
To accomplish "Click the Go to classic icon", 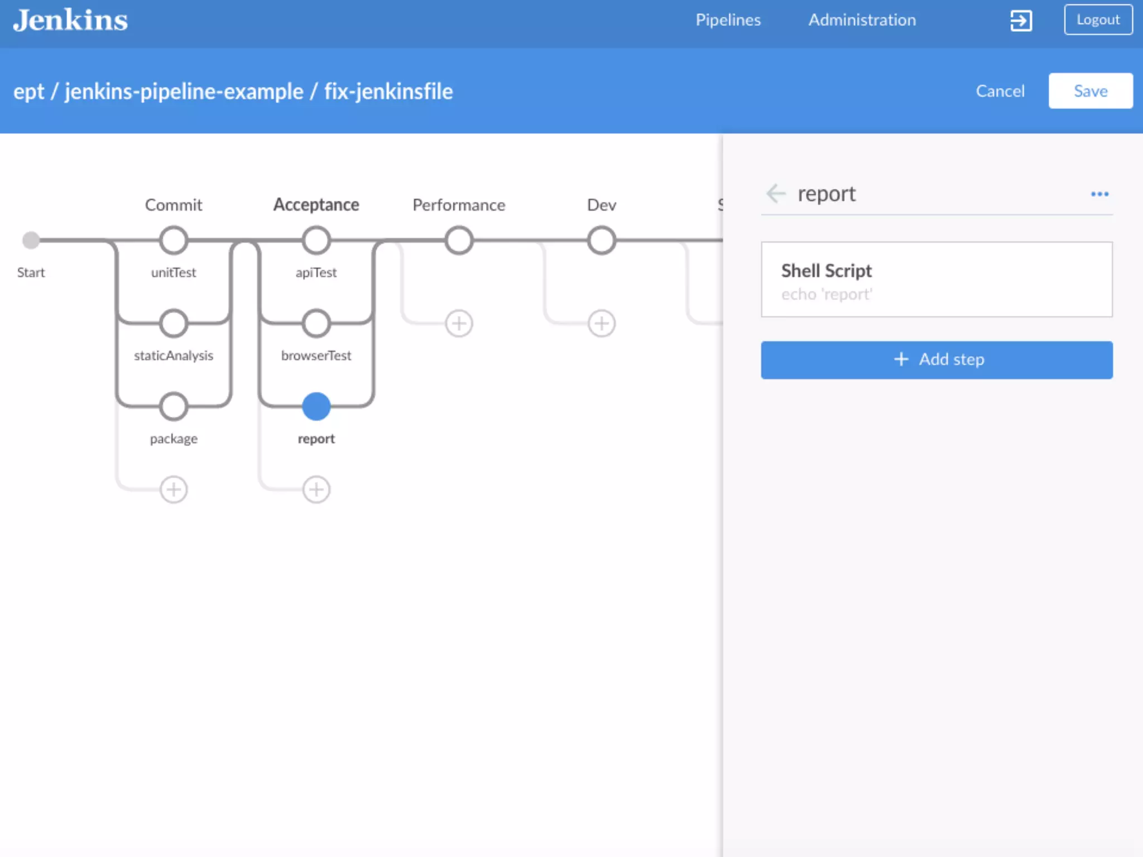I will 1021,21.
